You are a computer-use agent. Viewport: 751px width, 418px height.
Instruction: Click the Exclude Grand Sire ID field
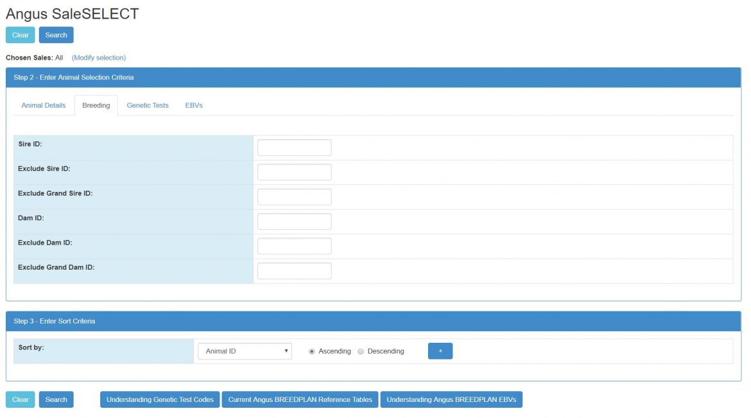coord(294,197)
